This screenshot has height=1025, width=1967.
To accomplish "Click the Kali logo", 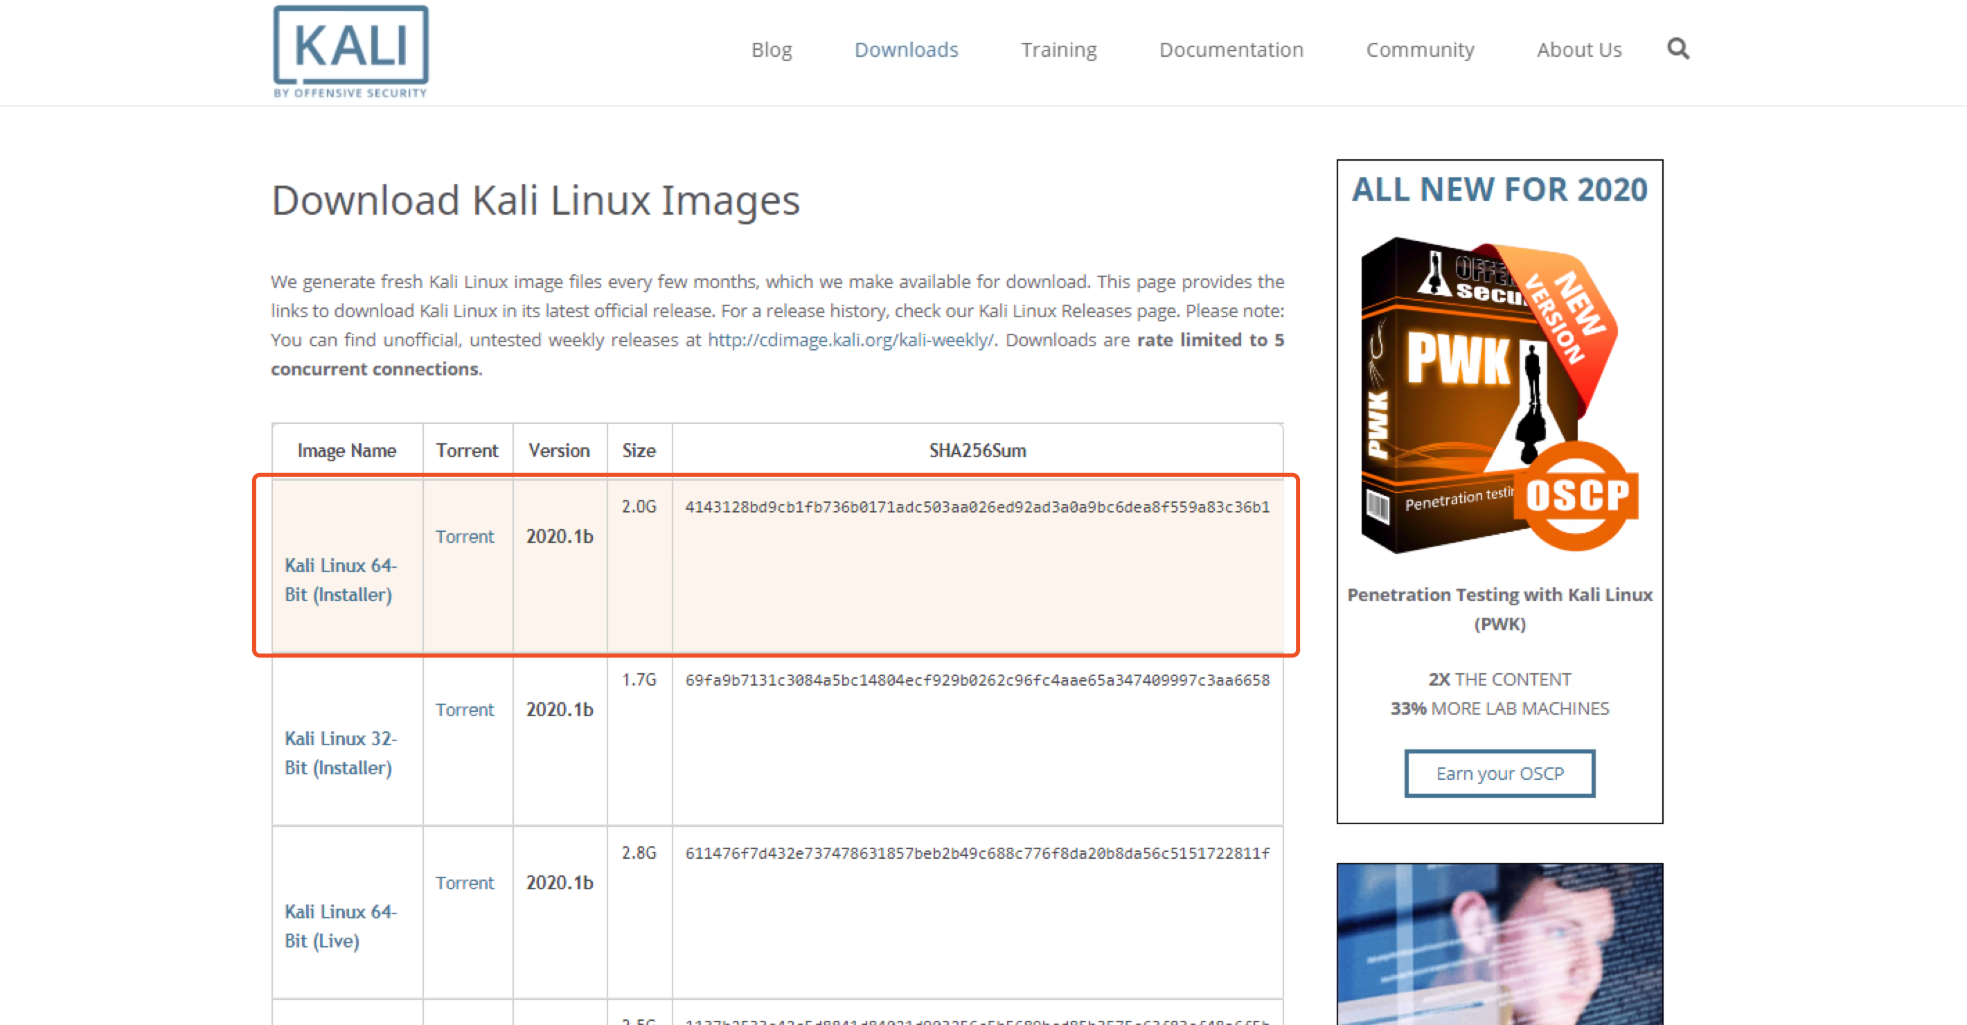I will click(350, 51).
